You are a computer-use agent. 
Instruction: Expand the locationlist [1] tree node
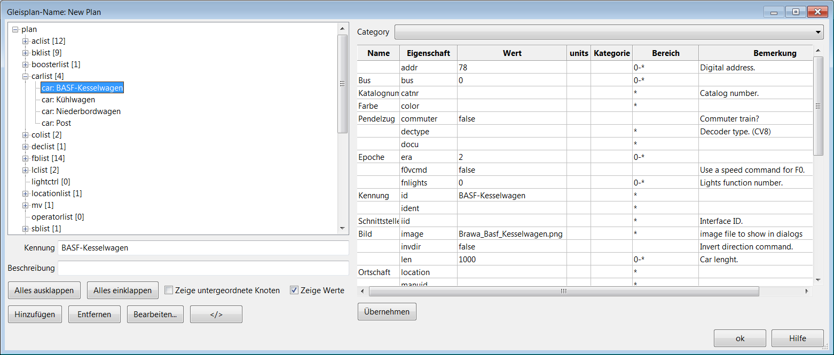point(25,193)
